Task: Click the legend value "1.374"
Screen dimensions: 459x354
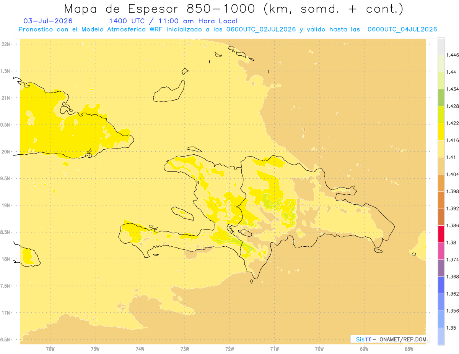Action: [x=452, y=260]
